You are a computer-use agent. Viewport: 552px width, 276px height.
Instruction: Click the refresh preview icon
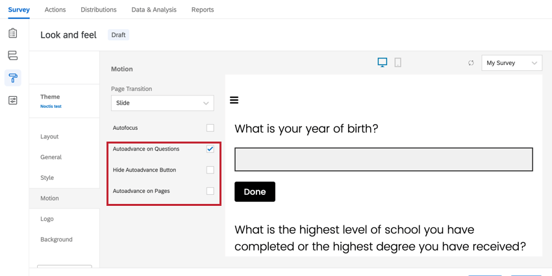471,63
